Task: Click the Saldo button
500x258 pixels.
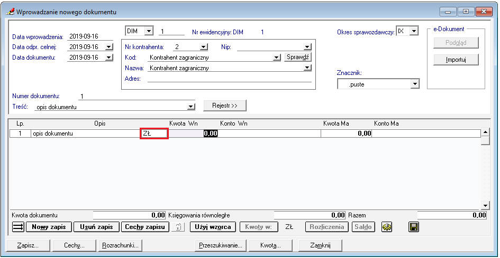Action: click(363, 227)
